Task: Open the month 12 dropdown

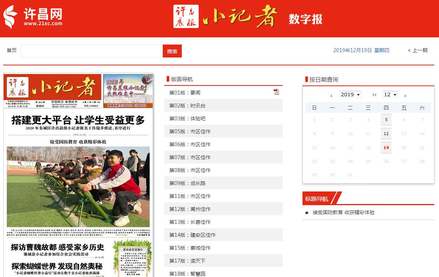Action: 390,94
